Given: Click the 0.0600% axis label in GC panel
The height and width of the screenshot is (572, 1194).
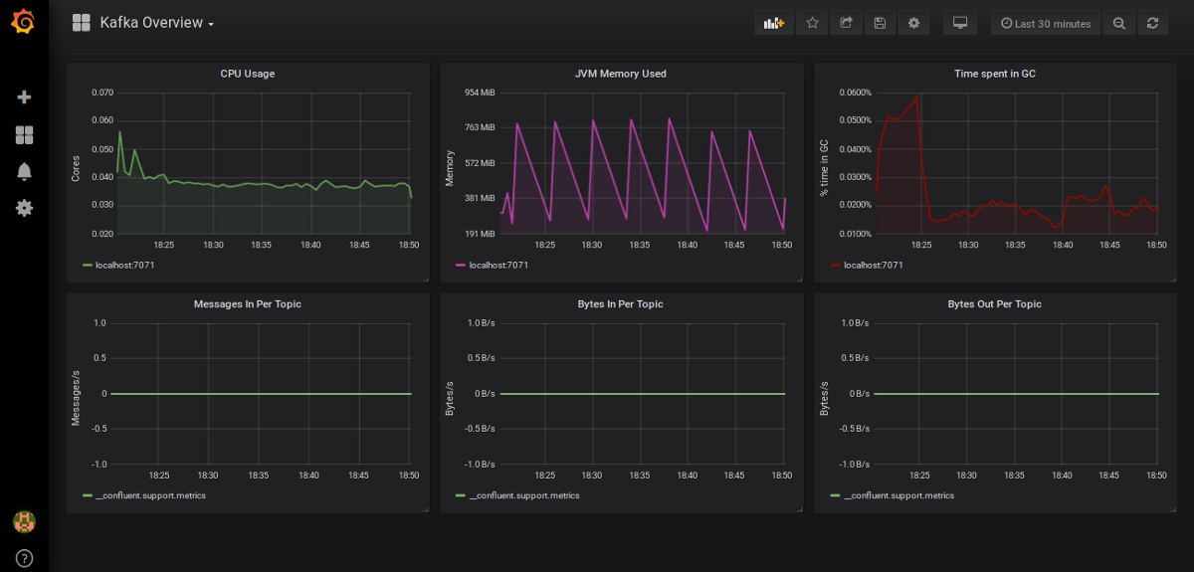Looking at the screenshot, I should [855, 93].
